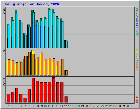Click day 29 on the x-axis
The height and width of the screenshot is (109, 140).
[x=123, y=106]
